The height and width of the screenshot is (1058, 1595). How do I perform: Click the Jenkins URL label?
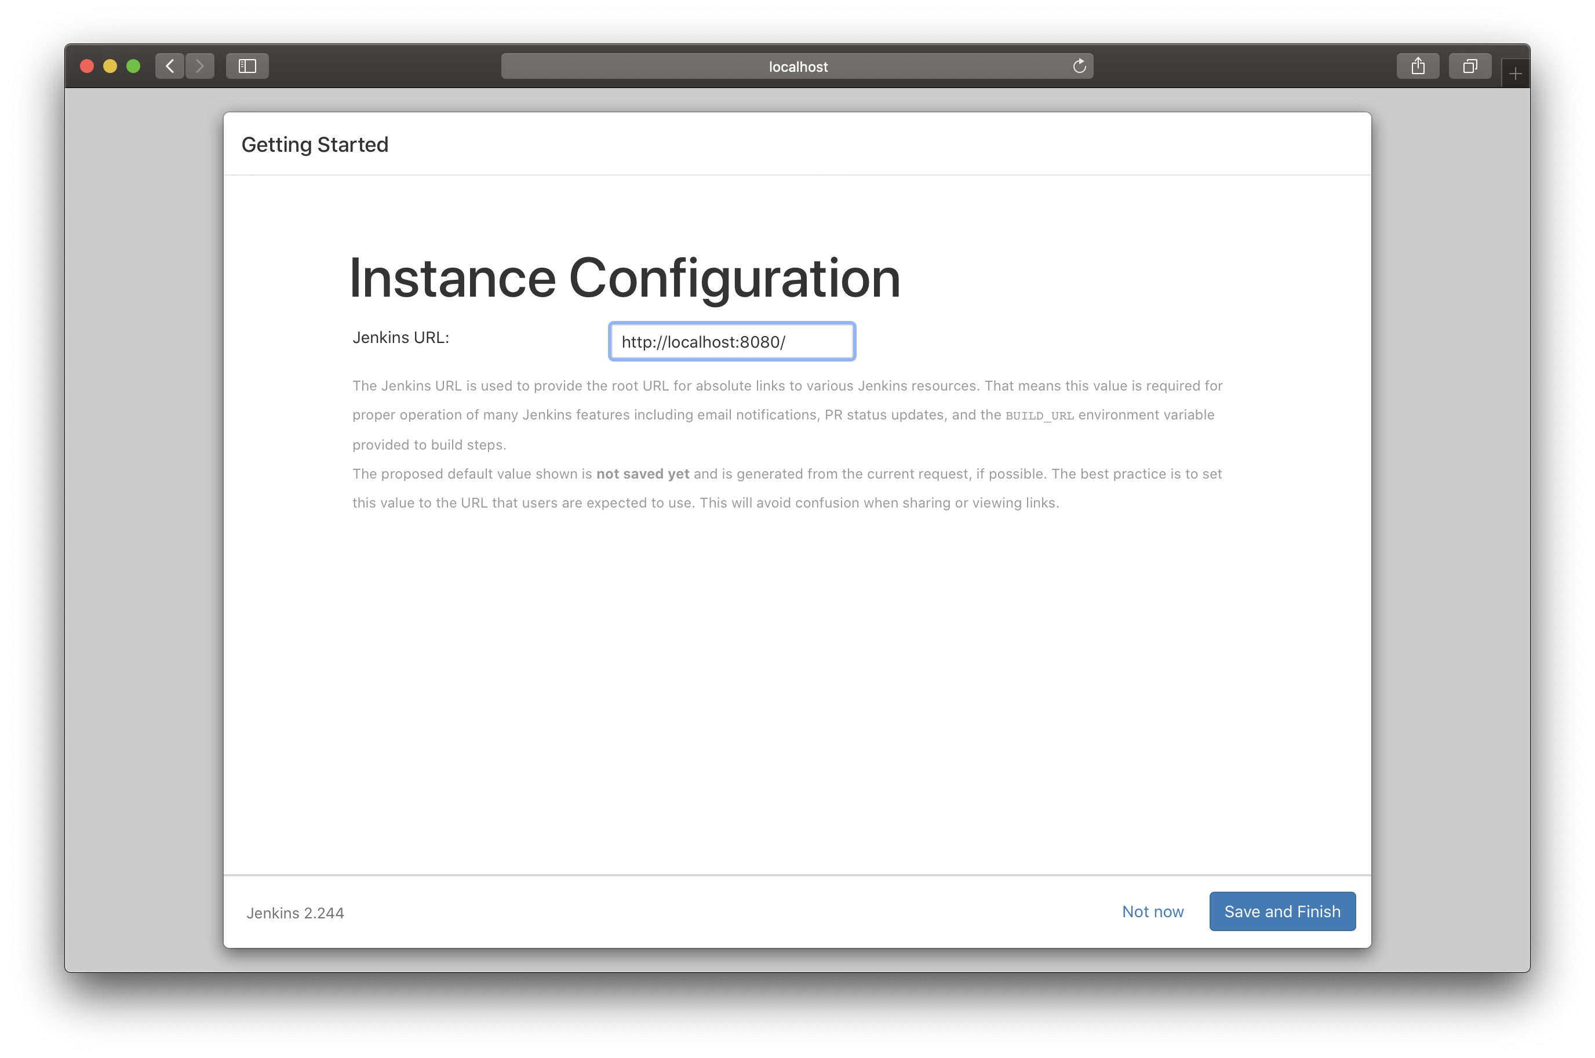400,337
